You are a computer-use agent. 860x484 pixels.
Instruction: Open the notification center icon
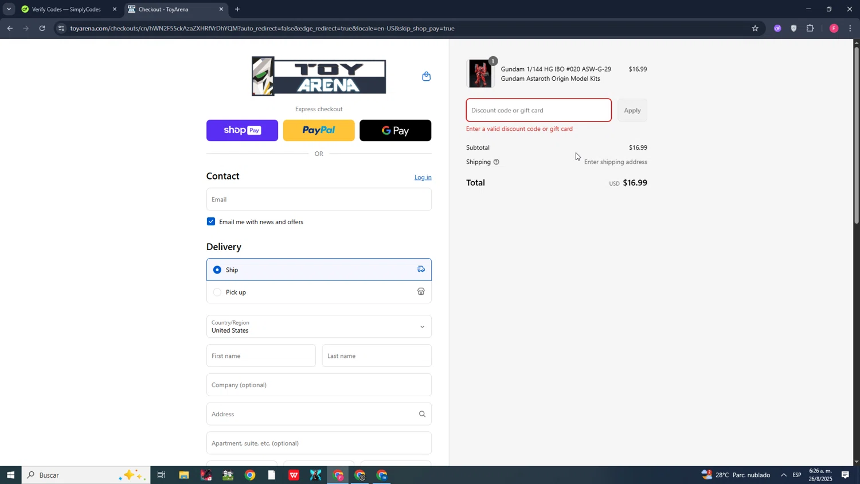pyautogui.click(x=845, y=475)
